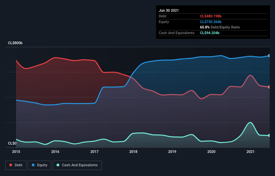Click the teal Cash And Equivalents legend dot
275x176 pixels.
58,165
